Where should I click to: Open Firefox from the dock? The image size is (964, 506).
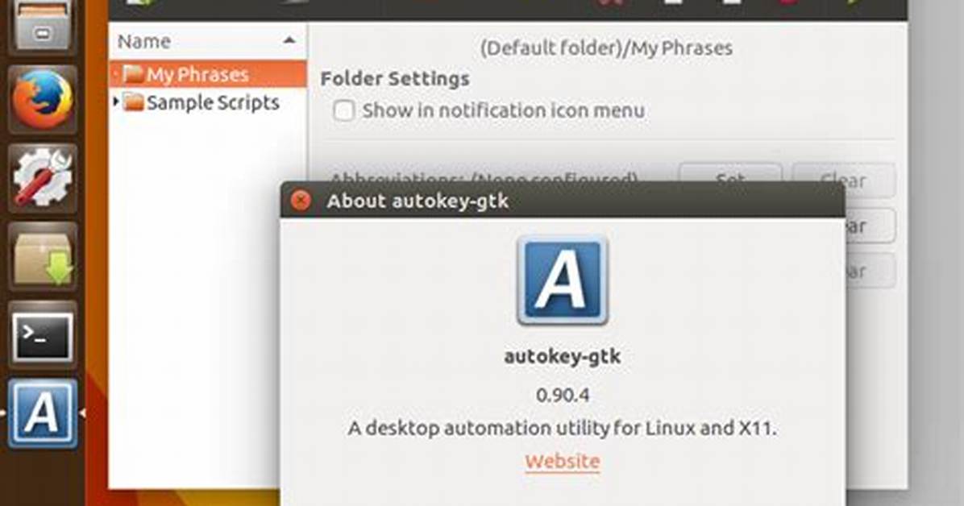coord(42,100)
